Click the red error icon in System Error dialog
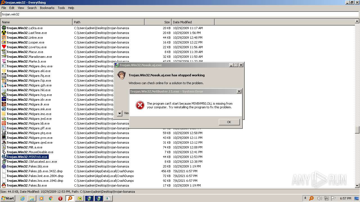The height and width of the screenshot is (202, 360). (140, 105)
